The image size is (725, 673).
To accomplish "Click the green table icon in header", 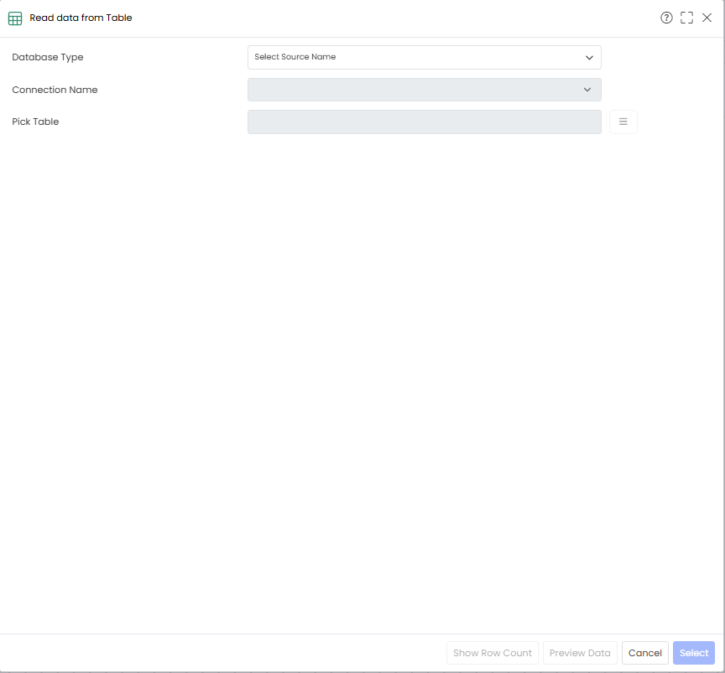I will (15, 18).
